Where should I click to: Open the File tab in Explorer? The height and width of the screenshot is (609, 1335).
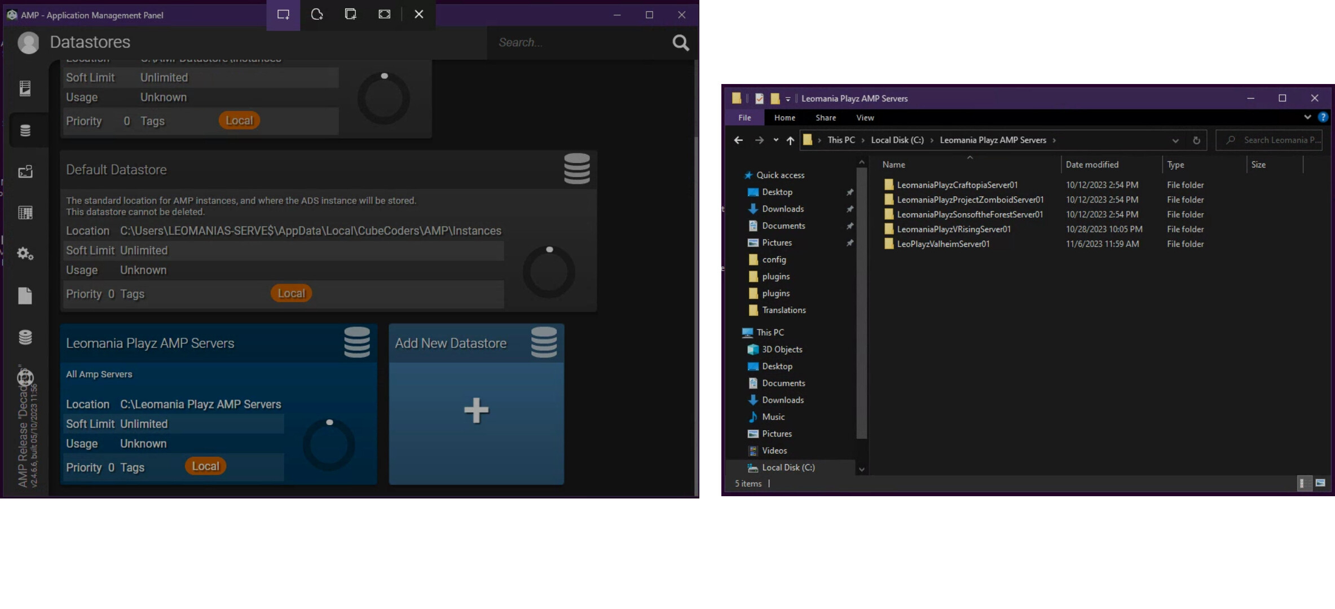point(744,118)
